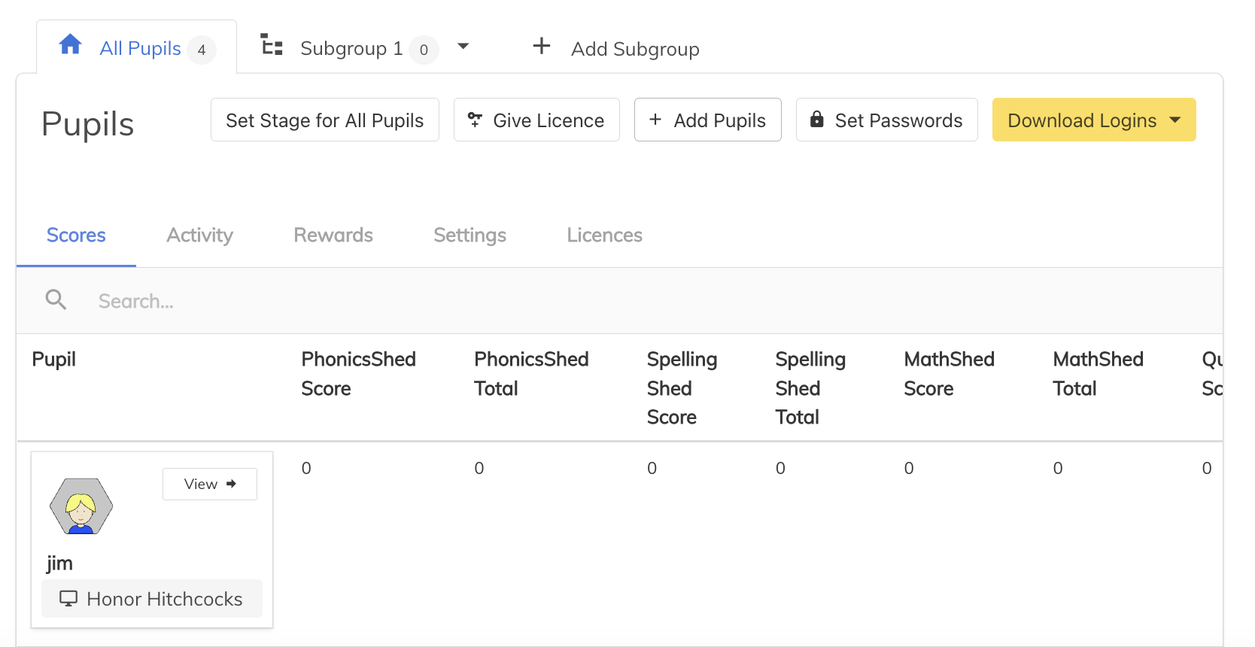Click the PhonicsShed Score column header
The width and height of the screenshot is (1255, 647).
[x=359, y=374]
